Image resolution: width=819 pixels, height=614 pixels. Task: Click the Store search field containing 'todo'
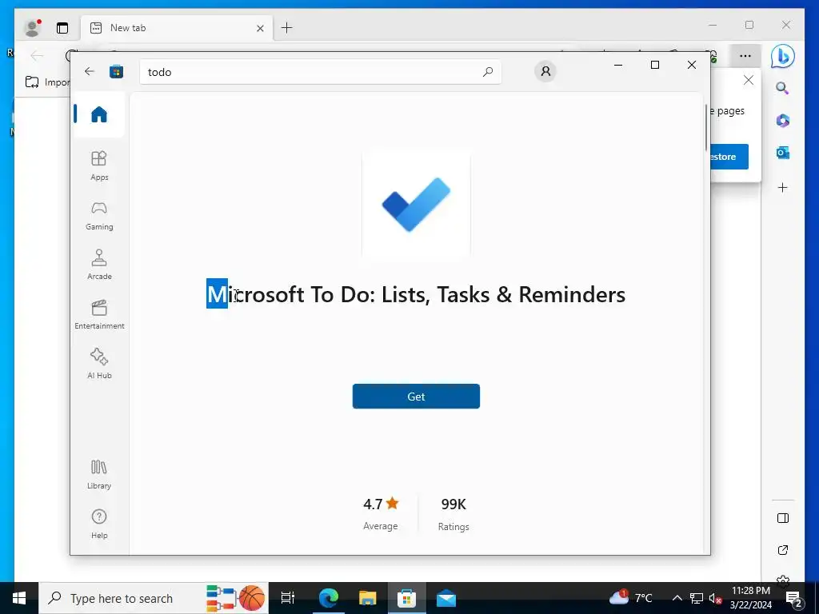tap(320, 72)
